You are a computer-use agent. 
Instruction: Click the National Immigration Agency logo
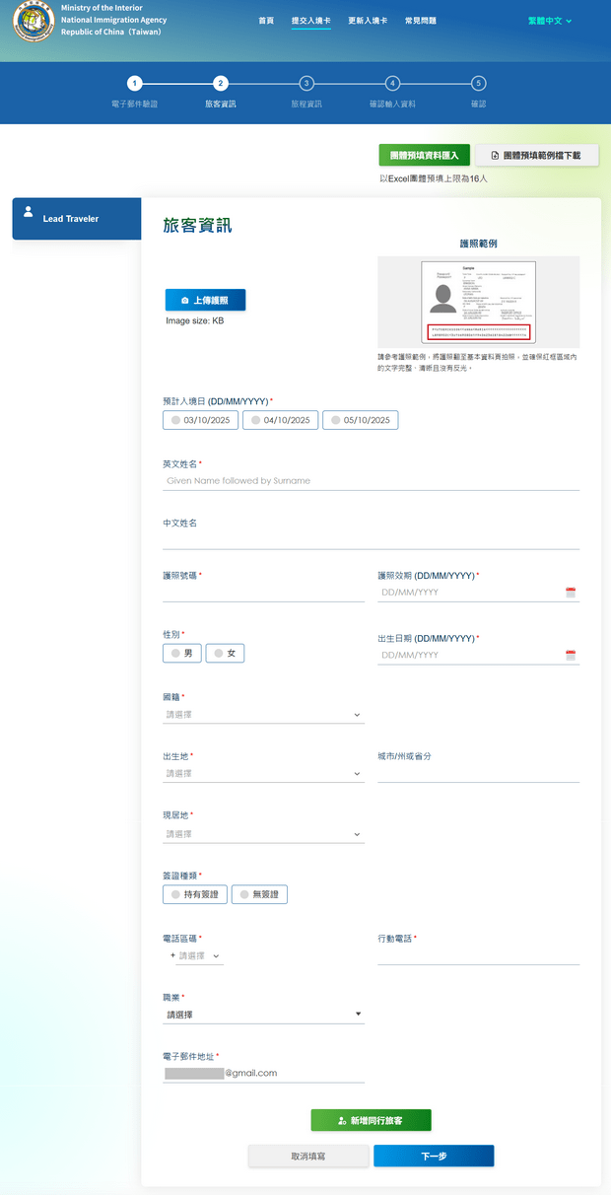(34, 21)
